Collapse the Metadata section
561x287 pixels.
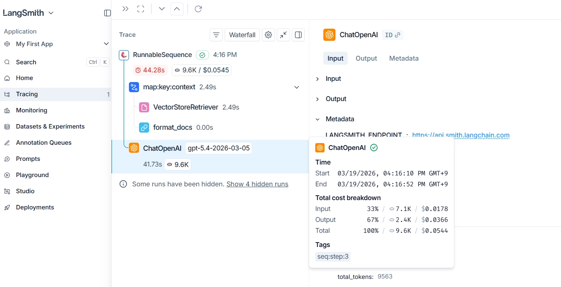317,119
